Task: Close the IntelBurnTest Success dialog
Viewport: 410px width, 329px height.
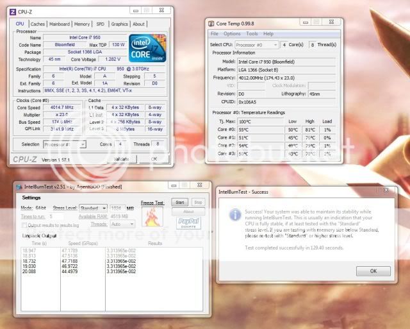Action: pyautogui.click(x=386, y=190)
